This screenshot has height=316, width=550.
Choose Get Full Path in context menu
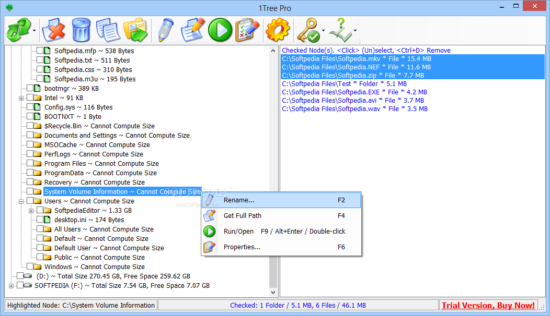coord(281,215)
